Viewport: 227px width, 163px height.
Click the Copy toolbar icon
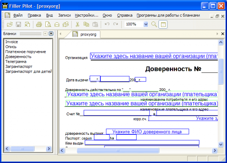pos(86,24)
